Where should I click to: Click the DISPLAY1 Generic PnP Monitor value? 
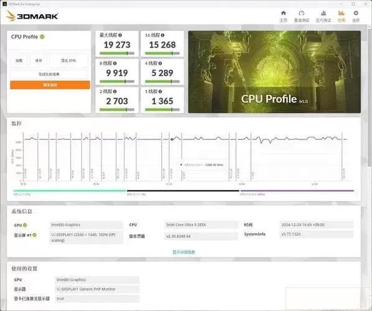[97, 289]
